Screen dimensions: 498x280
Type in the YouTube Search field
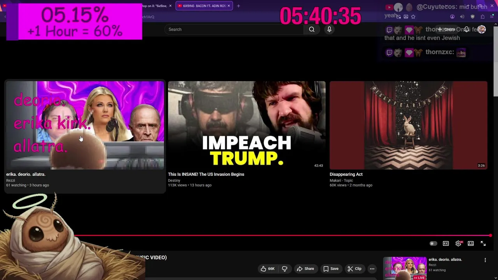[234, 29]
